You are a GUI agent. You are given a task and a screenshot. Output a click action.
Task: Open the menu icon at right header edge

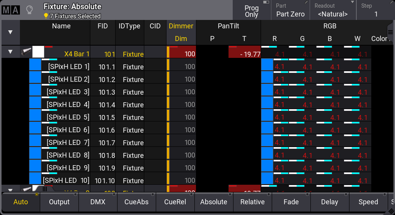point(390,31)
